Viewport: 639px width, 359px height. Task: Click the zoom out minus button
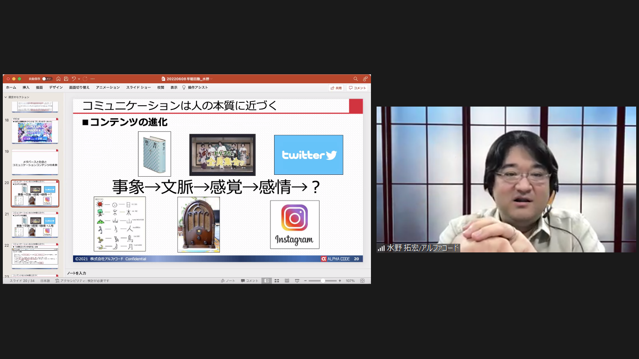(305, 281)
